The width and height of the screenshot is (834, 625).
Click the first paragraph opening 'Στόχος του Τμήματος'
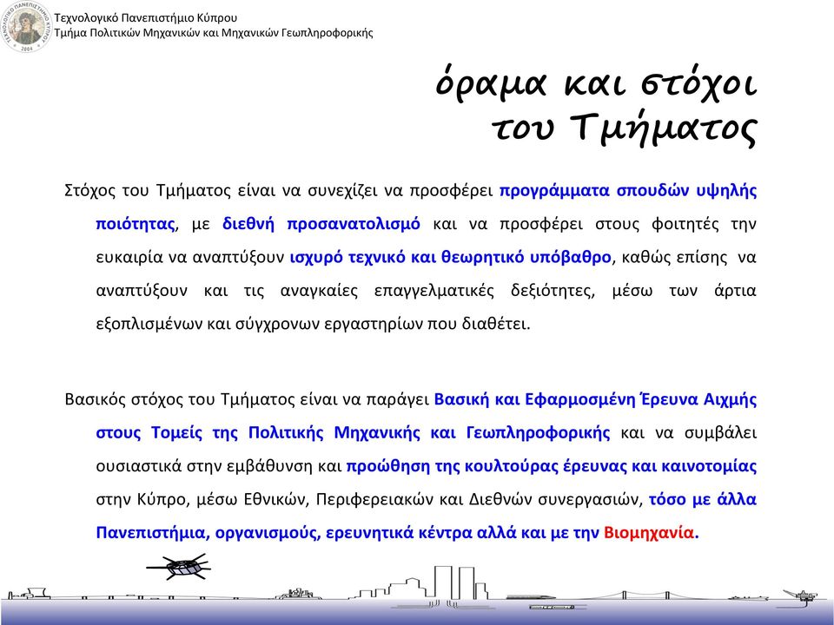(148, 190)
